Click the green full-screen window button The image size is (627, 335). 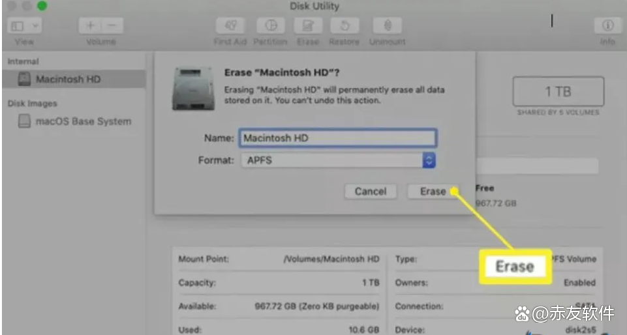(41, 6)
